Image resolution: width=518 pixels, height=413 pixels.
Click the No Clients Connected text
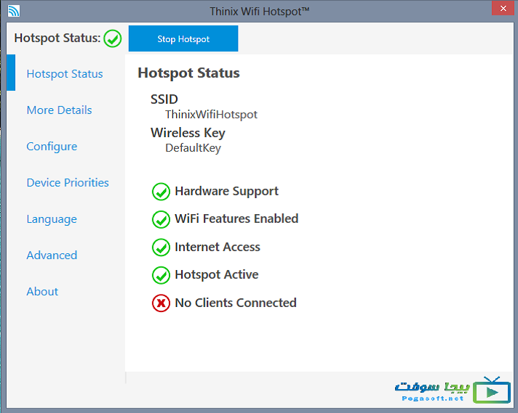tap(236, 303)
